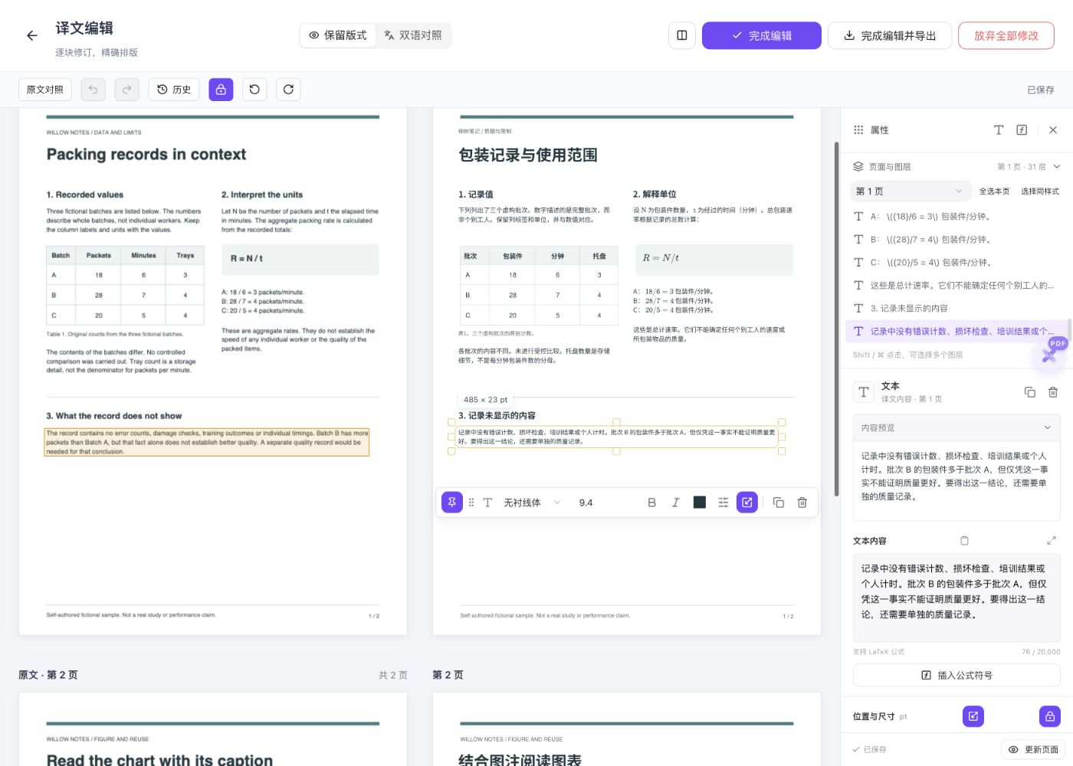This screenshot has height=766, width=1073.
Task: Delete the block from the floating toolbar
Action: pyautogui.click(x=802, y=502)
